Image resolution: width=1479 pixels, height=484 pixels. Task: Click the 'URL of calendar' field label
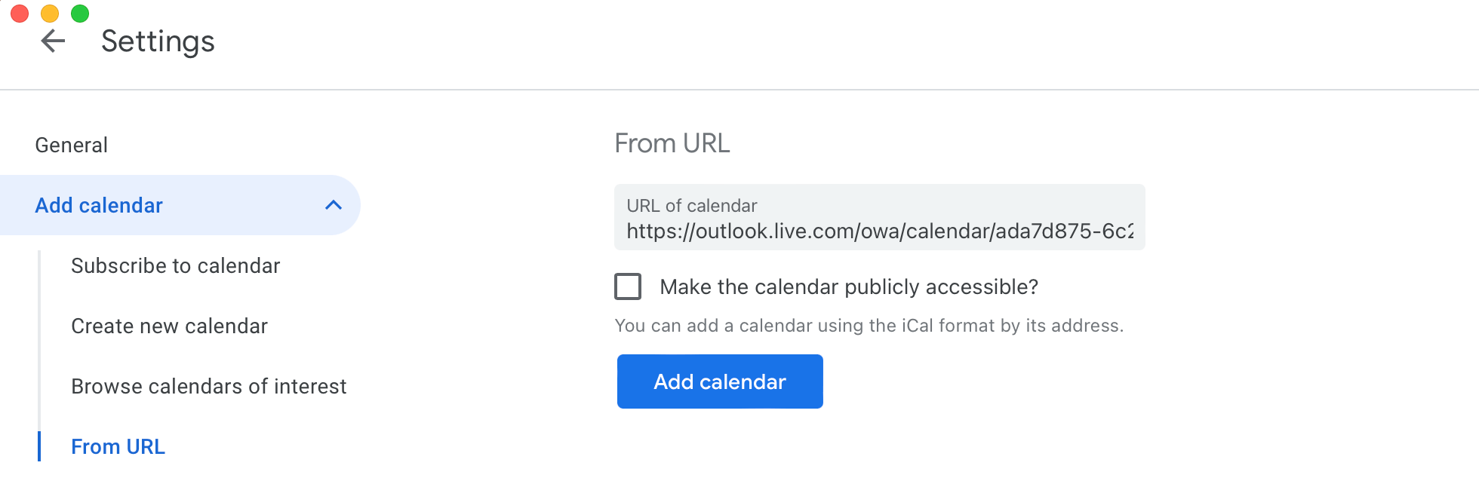click(x=692, y=206)
